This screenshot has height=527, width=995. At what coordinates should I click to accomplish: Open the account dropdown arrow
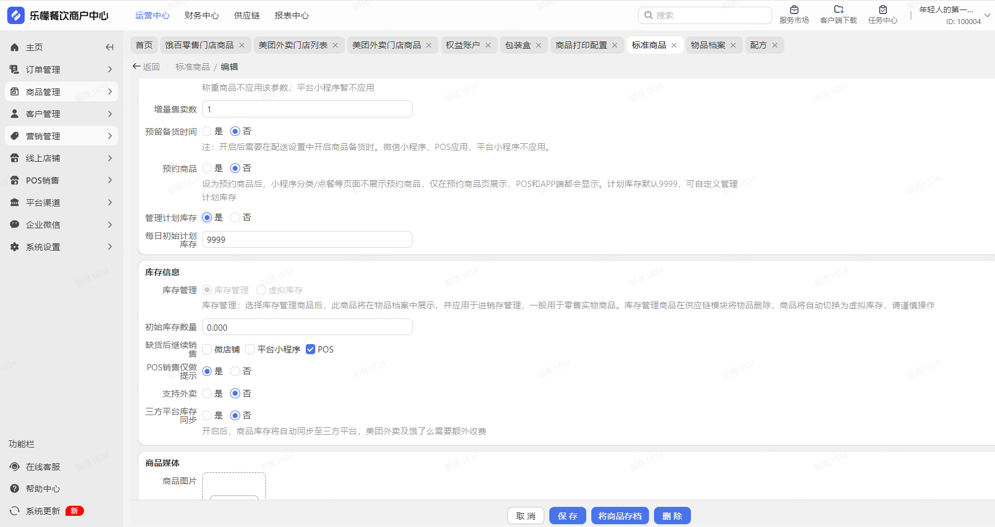(987, 16)
